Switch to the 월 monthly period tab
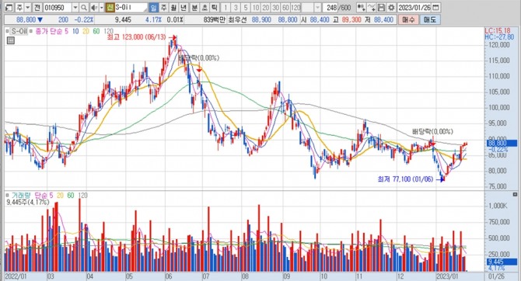 pyautogui.click(x=173, y=8)
